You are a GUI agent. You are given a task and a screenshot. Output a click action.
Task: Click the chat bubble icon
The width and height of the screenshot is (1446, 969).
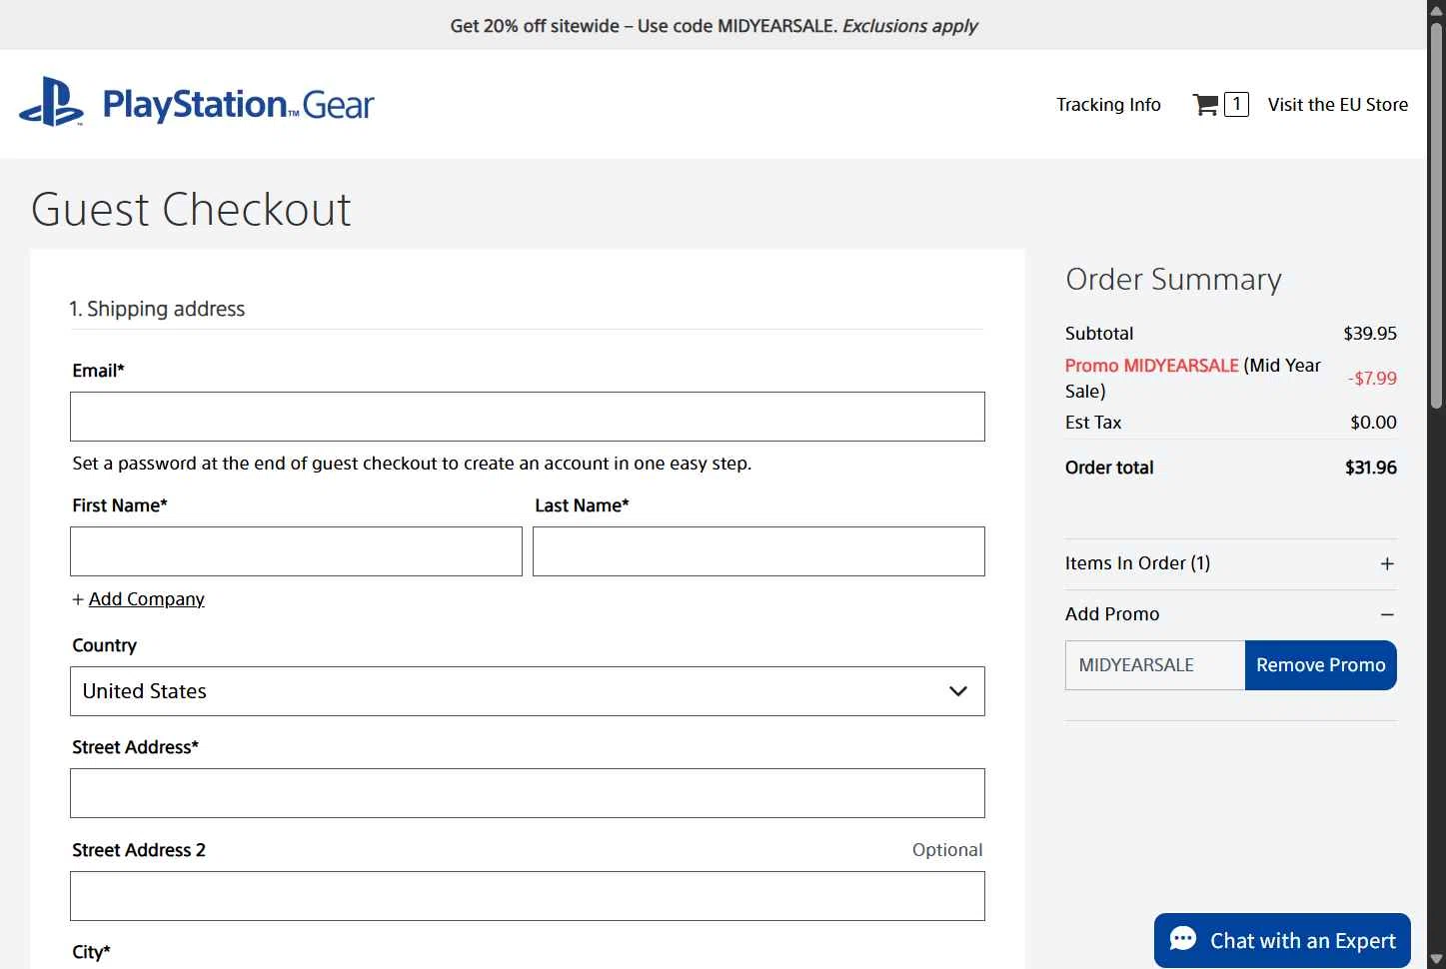[1183, 939]
